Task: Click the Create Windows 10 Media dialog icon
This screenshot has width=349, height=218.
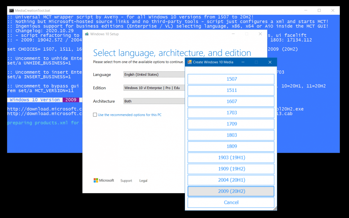Action: pyautogui.click(x=189, y=62)
